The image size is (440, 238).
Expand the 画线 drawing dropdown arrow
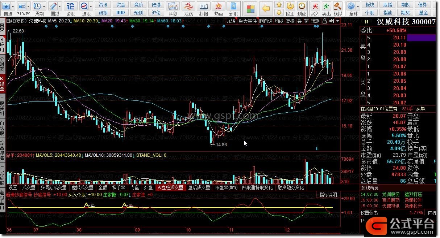tap(60, 6)
